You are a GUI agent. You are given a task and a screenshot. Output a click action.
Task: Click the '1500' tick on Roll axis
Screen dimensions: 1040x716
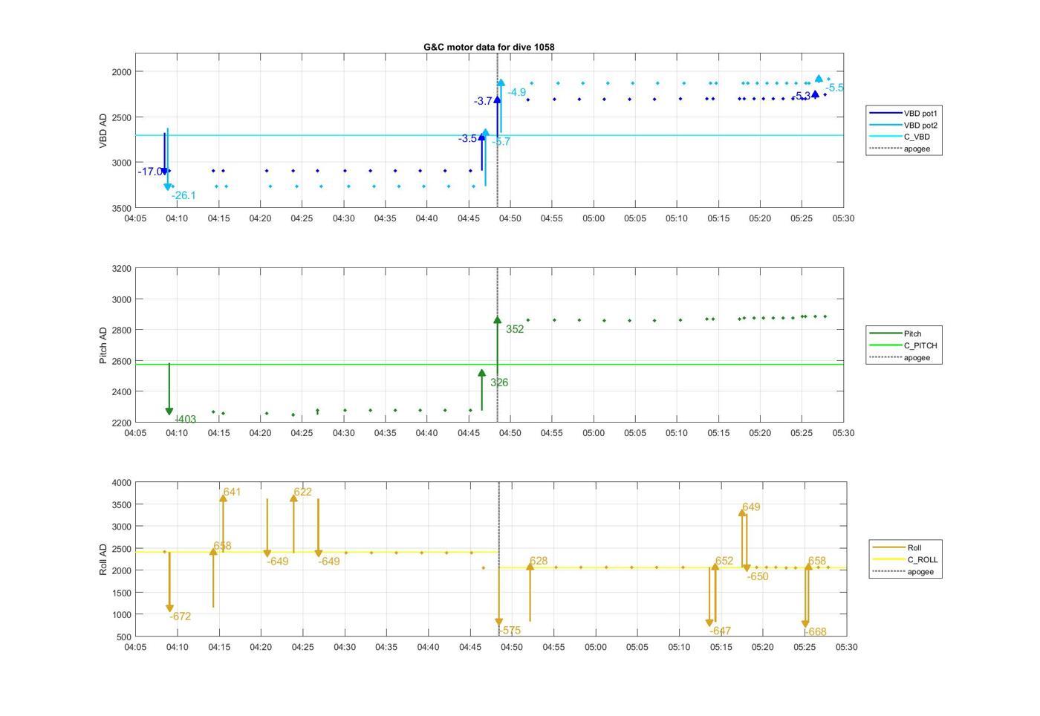coord(121,593)
